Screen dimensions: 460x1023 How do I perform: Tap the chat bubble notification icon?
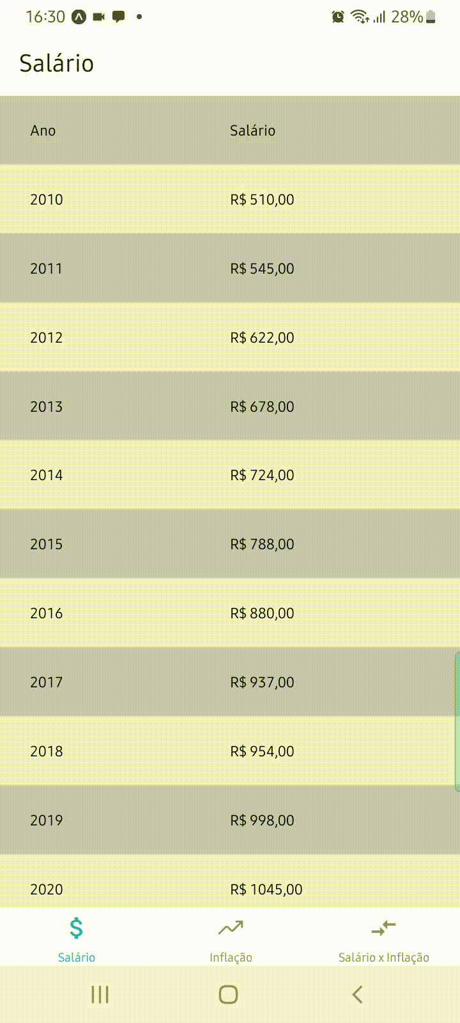click(x=118, y=17)
